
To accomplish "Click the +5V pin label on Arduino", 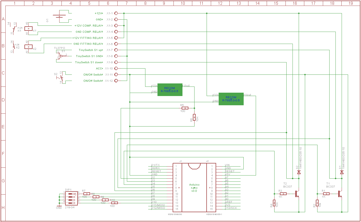I will (x=228, y=174).
